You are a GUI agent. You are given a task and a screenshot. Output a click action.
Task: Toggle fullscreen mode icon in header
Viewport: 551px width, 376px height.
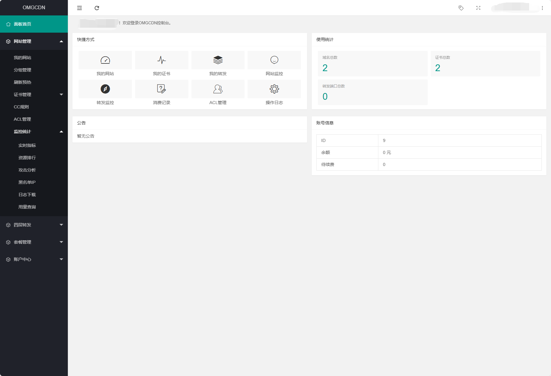[x=478, y=8]
